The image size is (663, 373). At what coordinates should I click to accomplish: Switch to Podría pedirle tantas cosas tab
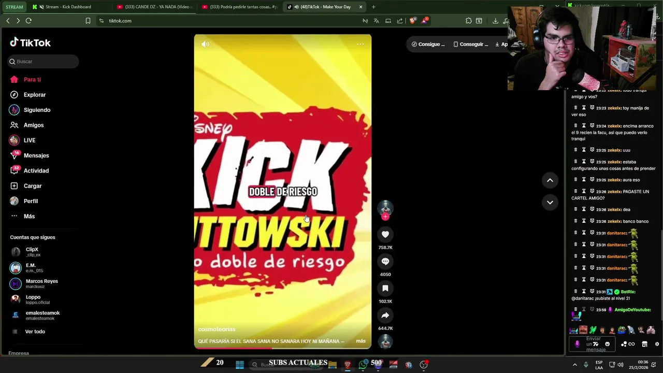(240, 7)
